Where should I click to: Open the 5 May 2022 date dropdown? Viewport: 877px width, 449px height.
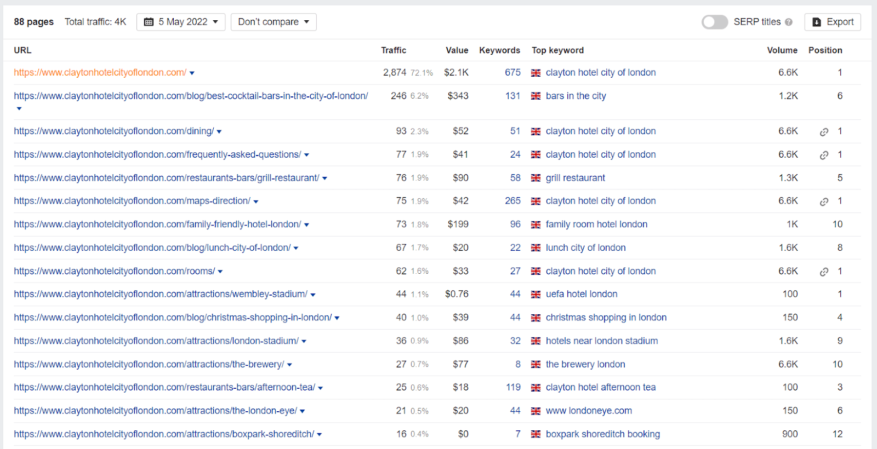point(181,22)
